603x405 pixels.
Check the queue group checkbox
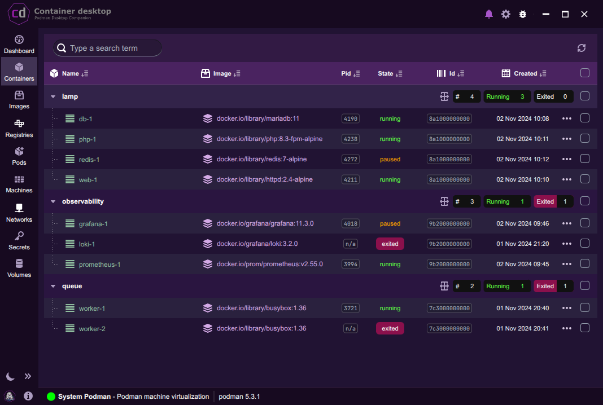tap(585, 285)
